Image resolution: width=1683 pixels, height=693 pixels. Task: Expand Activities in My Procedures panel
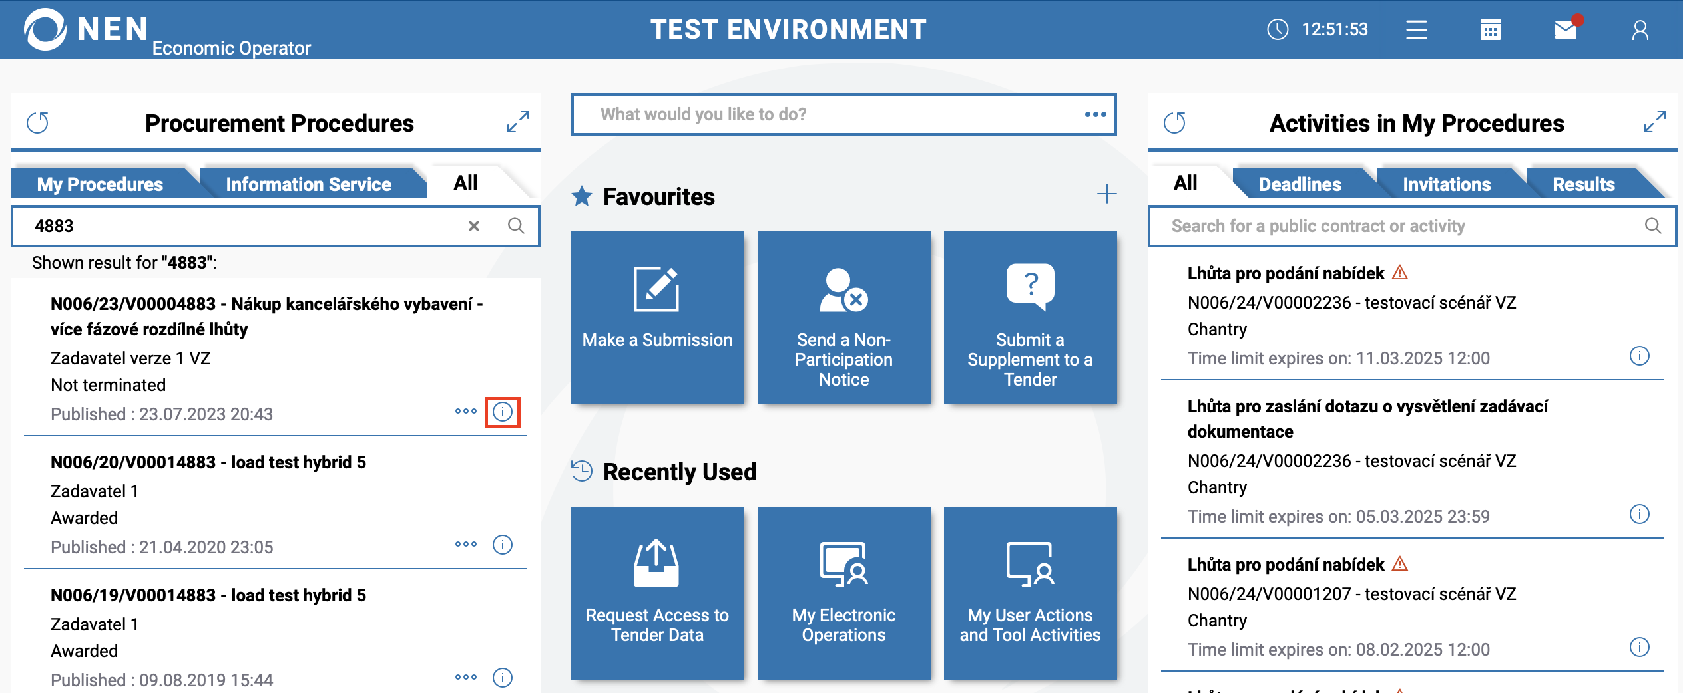[1654, 122]
